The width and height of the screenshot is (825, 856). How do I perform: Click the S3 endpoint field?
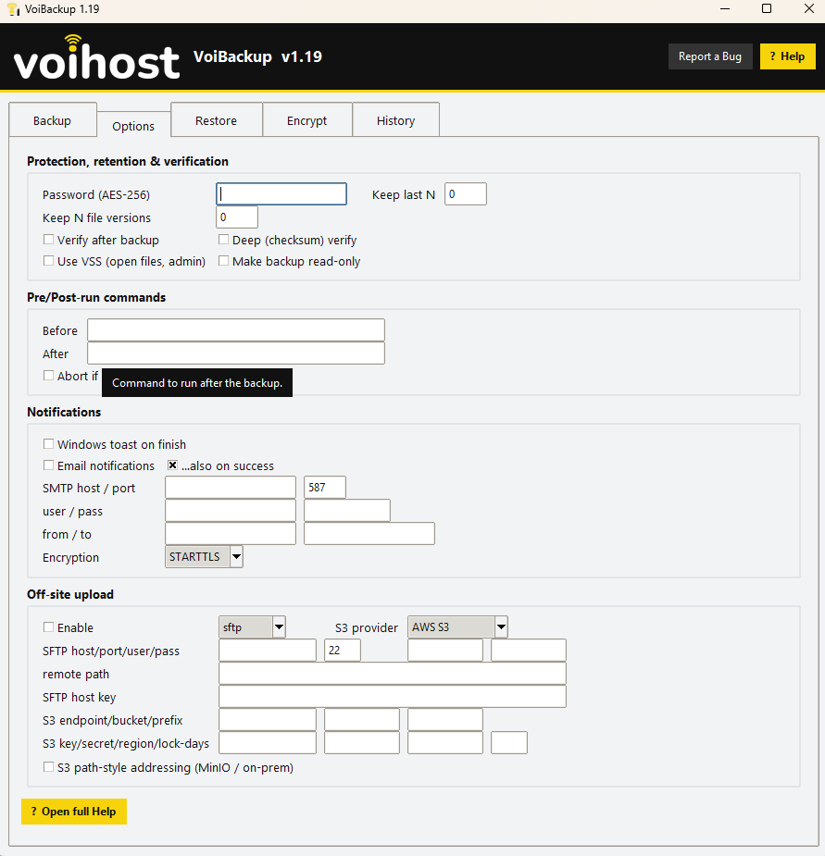(x=268, y=720)
